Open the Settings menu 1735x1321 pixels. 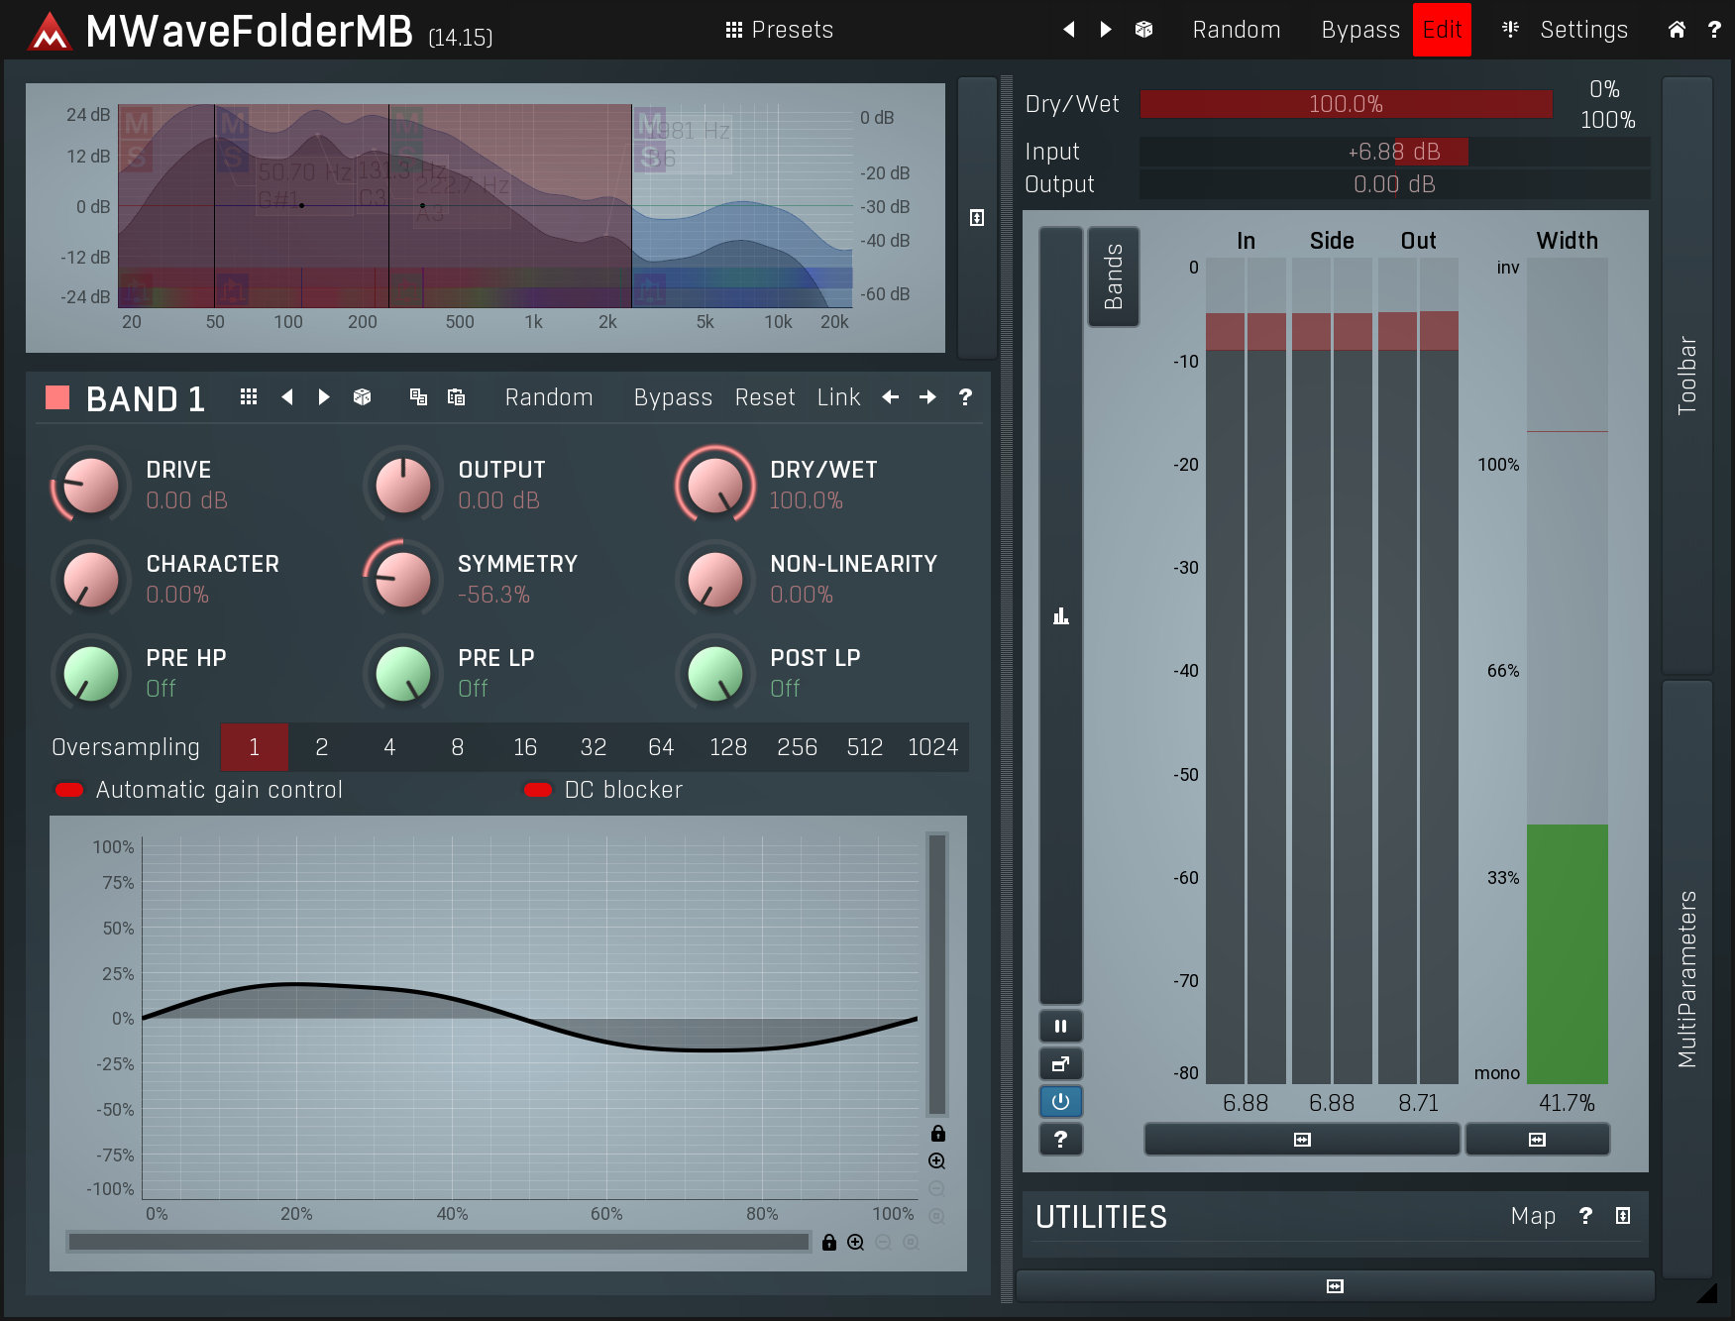click(1582, 29)
